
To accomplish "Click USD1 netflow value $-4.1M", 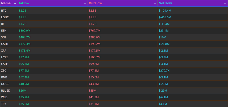I will click(x=163, y=64).
